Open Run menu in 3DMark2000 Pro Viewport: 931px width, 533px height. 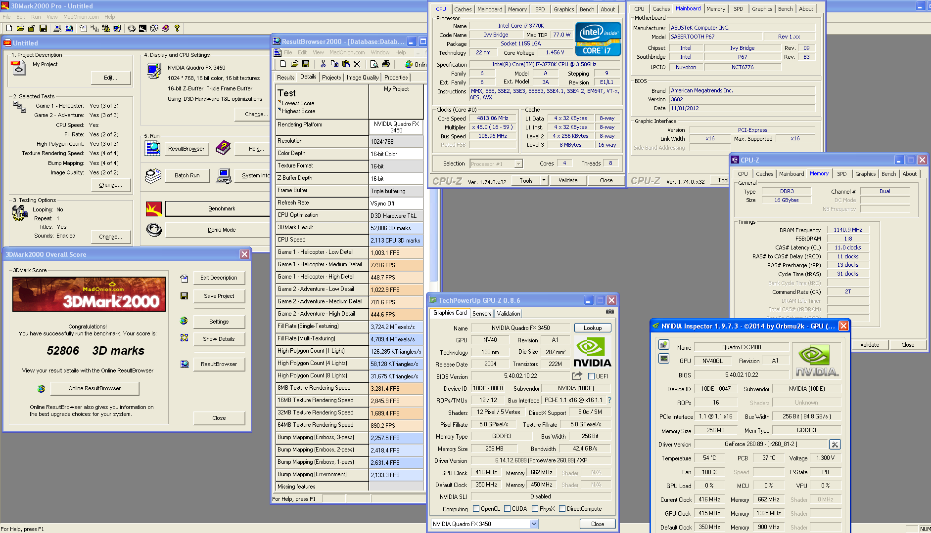(36, 17)
